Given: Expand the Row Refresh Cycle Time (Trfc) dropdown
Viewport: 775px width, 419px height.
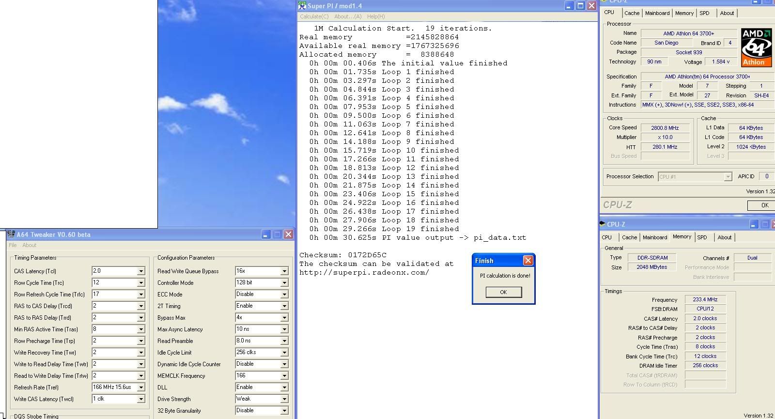Looking at the screenshot, I should point(141,295).
